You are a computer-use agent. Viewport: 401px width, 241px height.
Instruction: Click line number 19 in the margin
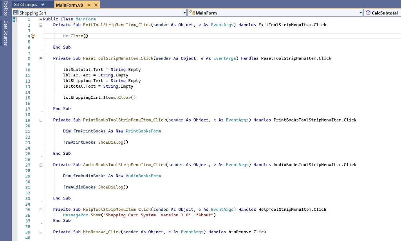click(28, 120)
